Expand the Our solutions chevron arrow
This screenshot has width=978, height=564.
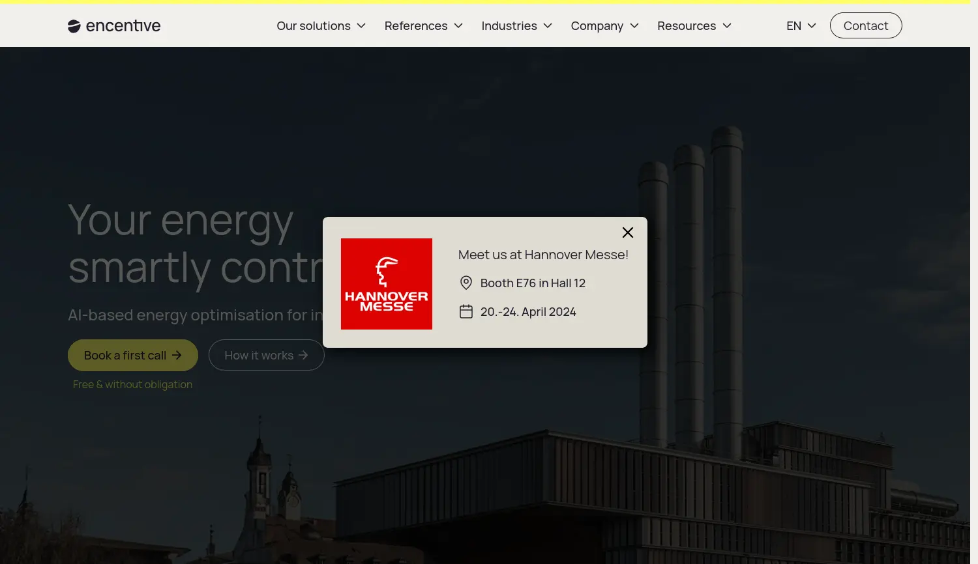point(361,26)
